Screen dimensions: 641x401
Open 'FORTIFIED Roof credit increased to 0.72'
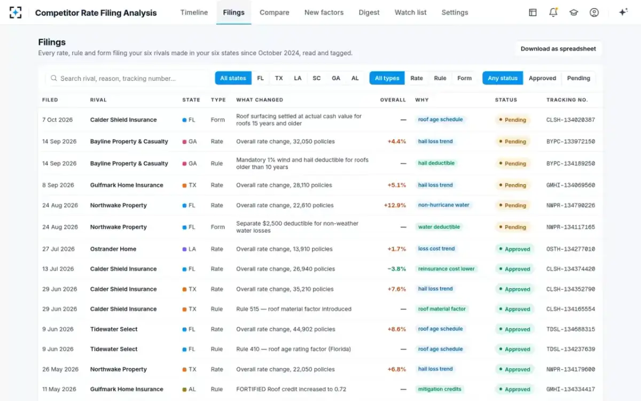point(291,389)
